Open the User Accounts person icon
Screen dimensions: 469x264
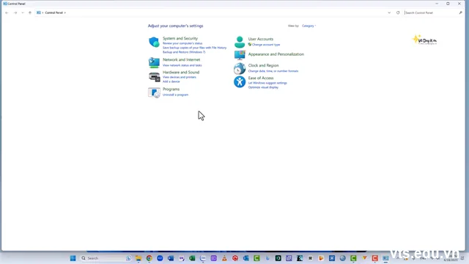[x=240, y=43]
